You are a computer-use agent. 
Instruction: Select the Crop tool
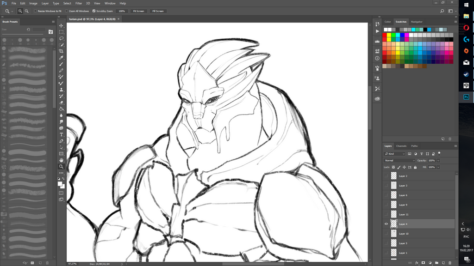click(x=61, y=51)
